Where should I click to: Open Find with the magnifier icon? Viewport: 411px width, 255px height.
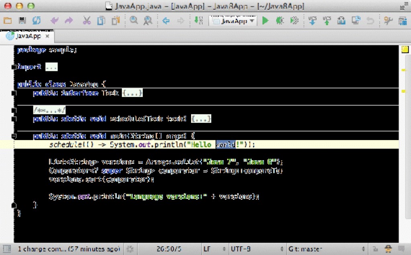pos(134,20)
